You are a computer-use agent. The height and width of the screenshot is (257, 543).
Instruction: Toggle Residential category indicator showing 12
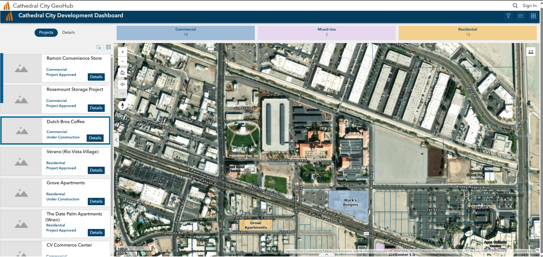(x=467, y=33)
